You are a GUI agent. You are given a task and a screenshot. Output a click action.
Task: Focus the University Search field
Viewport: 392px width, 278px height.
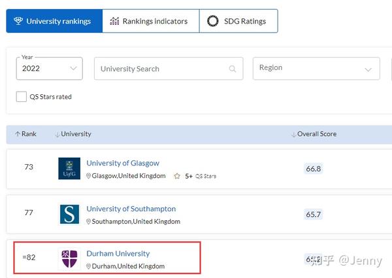(169, 69)
